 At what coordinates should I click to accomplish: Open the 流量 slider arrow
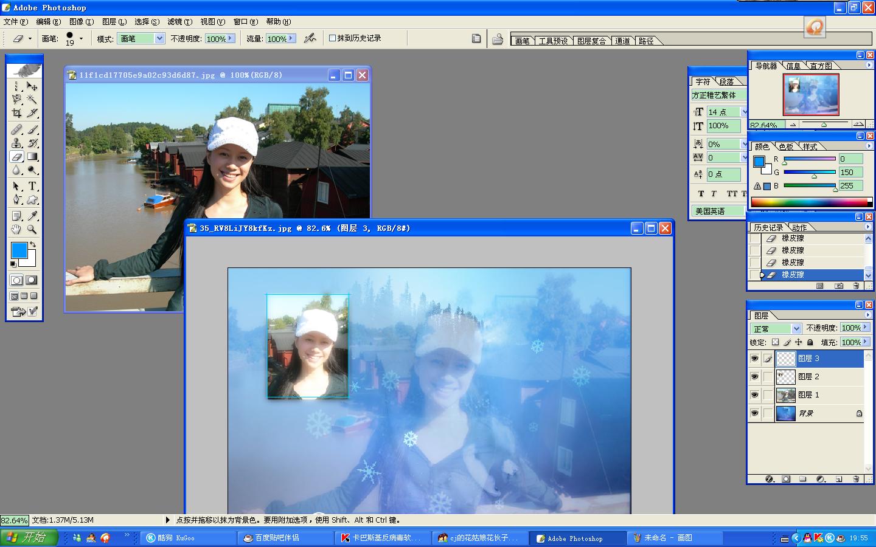tap(291, 38)
